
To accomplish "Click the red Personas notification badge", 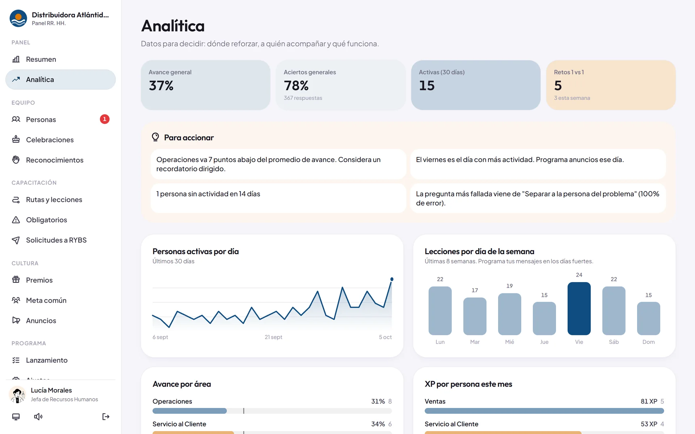I will coord(105,119).
